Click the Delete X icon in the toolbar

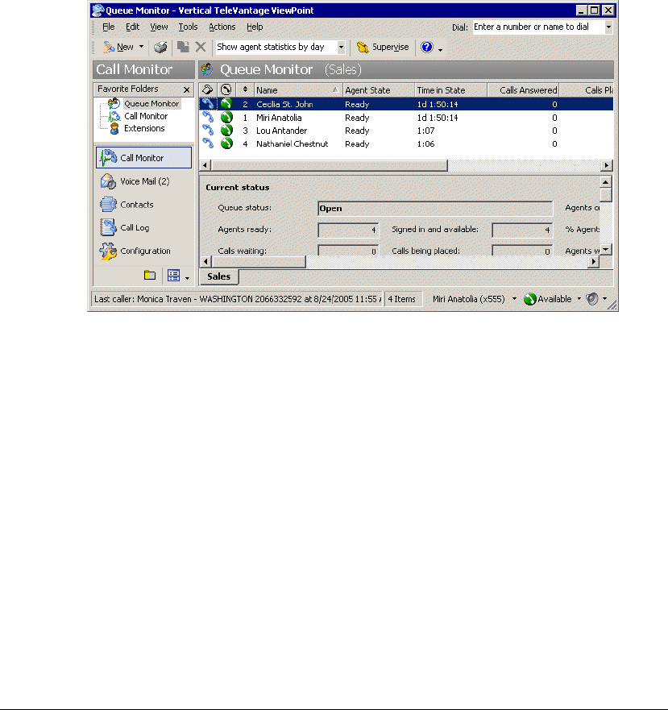point(201,48)
